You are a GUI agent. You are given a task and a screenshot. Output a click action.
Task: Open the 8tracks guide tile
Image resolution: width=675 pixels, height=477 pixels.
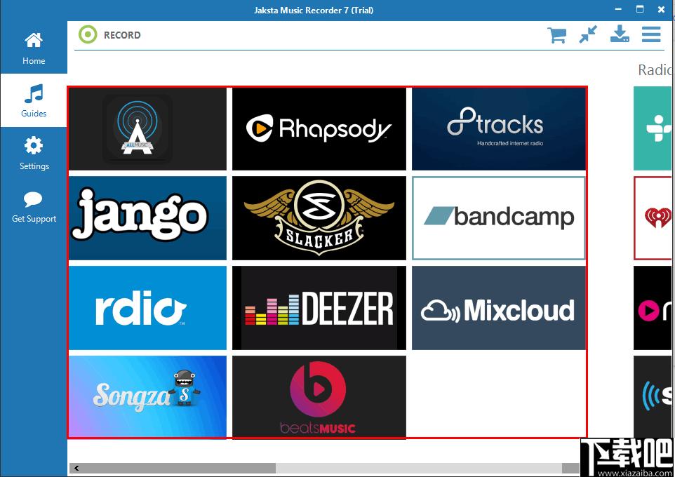tap(498, 129)
